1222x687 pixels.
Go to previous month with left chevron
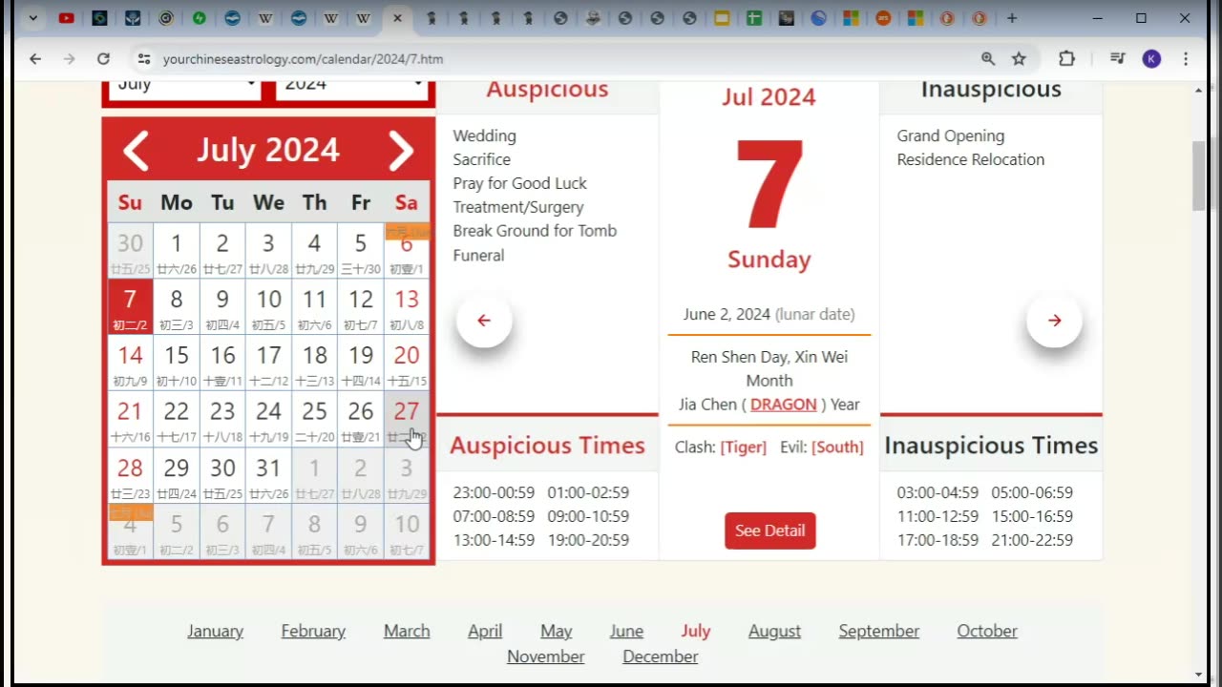pos(136,151)
